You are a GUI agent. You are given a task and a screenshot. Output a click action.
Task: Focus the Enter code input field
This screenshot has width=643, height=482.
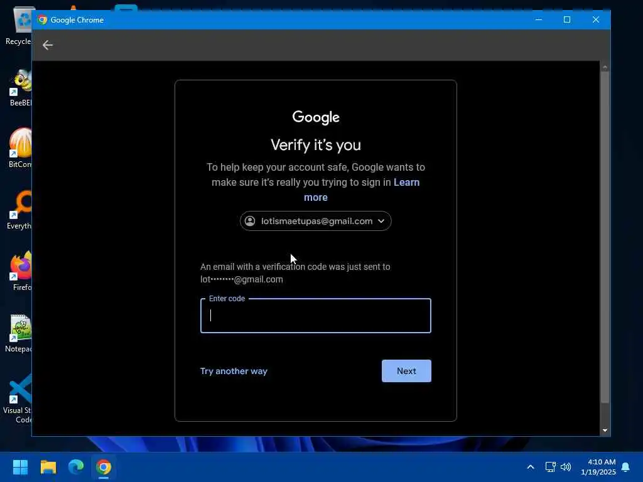pyautogui.click(x=315, y=316)
